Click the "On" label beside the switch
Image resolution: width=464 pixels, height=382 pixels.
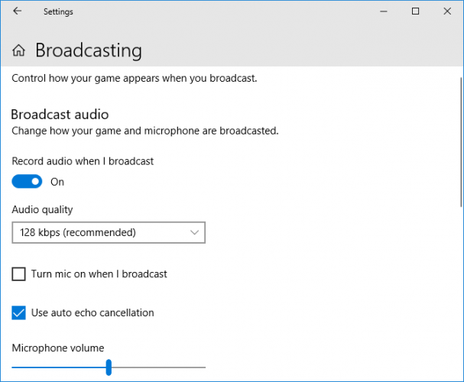(x=57, y=182)
